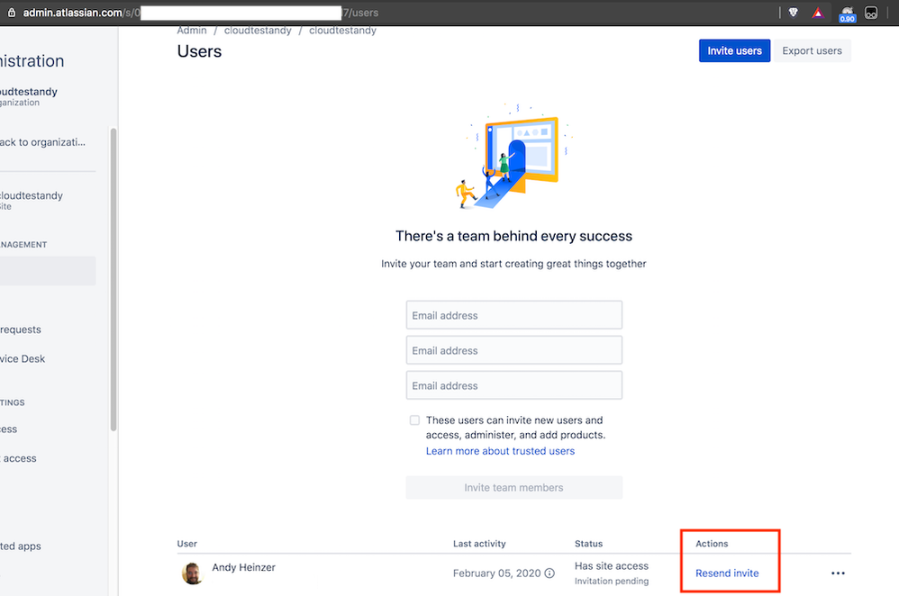Open the first cloudtestandy breadcrumb link

[x=258, y=31]
